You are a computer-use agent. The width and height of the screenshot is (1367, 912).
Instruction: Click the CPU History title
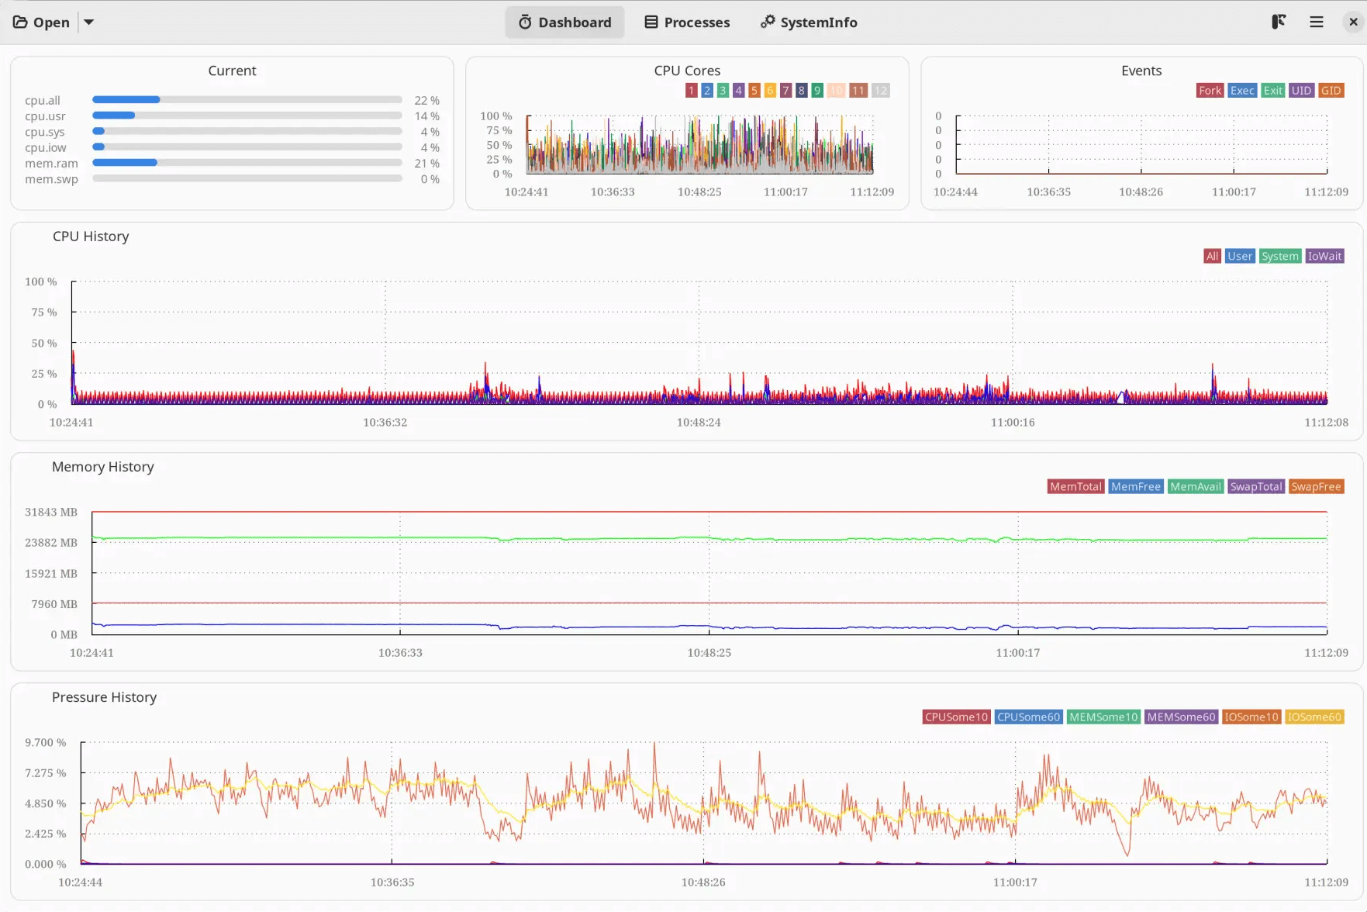tap(91, 237)
